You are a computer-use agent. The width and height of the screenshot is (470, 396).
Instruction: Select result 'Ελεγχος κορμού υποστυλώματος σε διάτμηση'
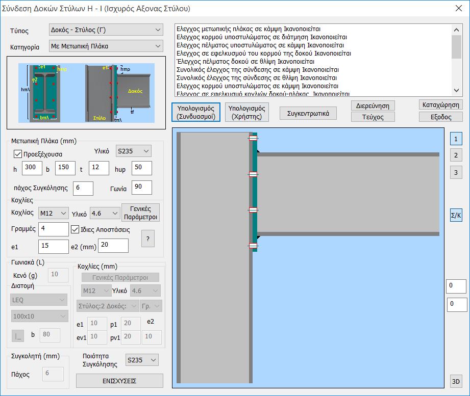(x=261, y=37)
